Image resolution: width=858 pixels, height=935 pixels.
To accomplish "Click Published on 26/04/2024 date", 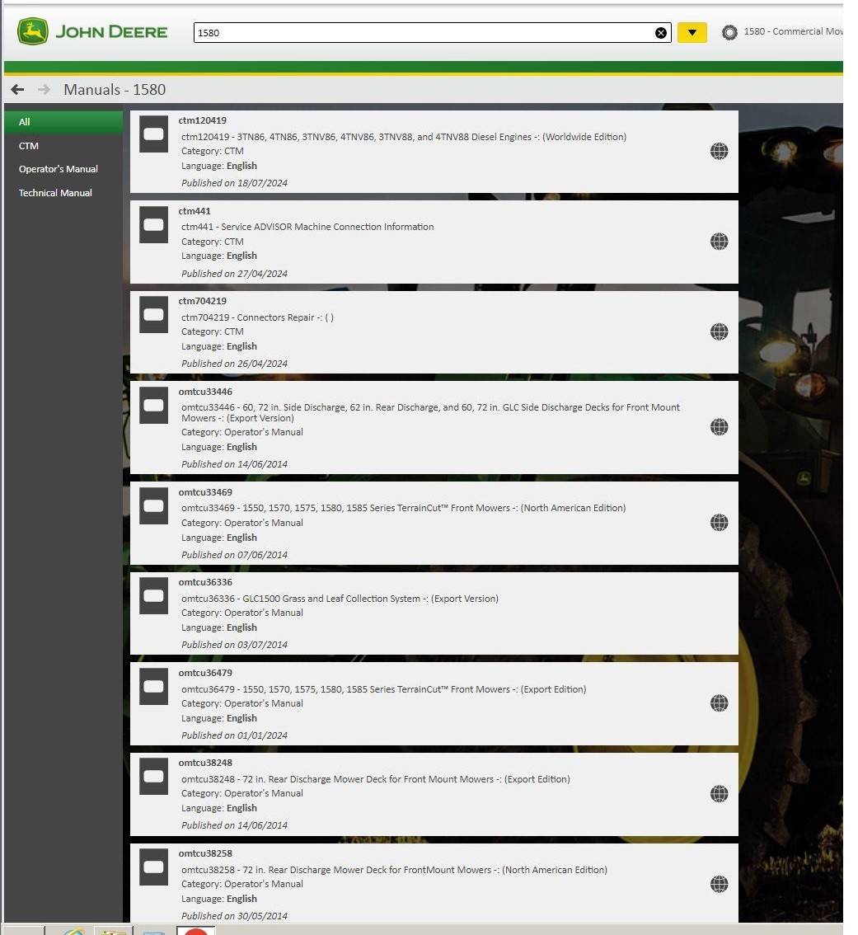I will 234,364.
